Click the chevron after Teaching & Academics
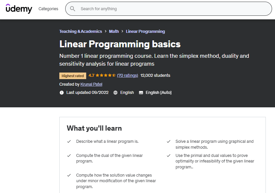The width and height of the screenshot is (275, 193). [x=106, y=32]
